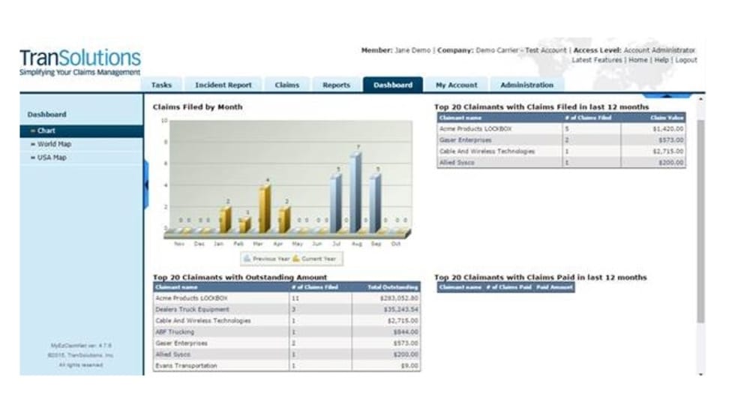Click the Current Year legend icon
The image size is (735, 414).
[x=296, y=258]
